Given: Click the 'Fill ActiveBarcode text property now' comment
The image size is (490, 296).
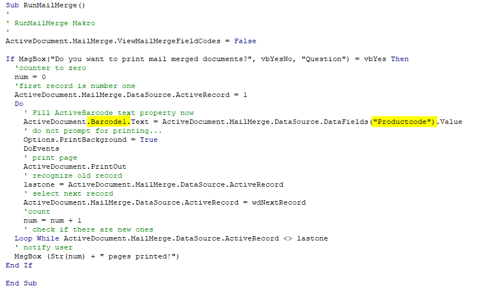Looking at the screenshot, I should [x=109, y=113].
